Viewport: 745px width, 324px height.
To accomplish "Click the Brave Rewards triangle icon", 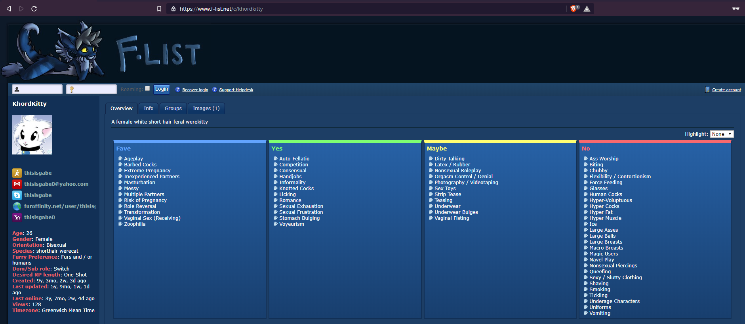I will pos(587,9).
